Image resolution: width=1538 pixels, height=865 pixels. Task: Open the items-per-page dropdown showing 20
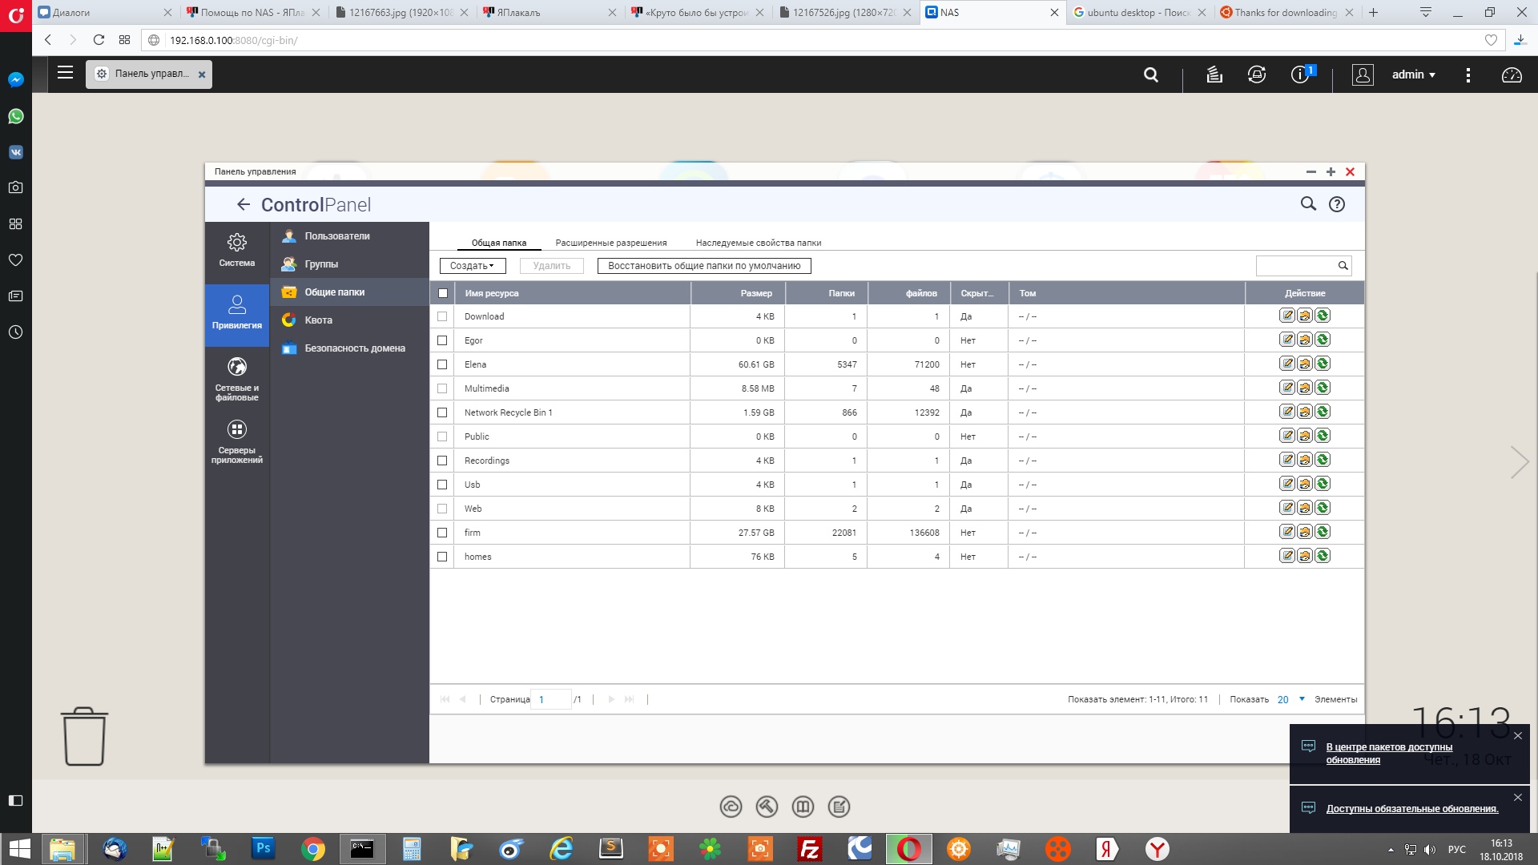coord(1290,699)
